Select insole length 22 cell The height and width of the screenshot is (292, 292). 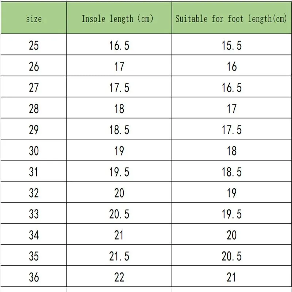pyautogui.click(x=119, y=276)
